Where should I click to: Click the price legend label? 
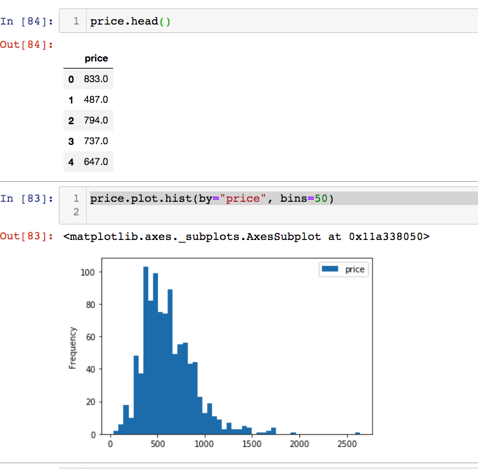[355, 270]
